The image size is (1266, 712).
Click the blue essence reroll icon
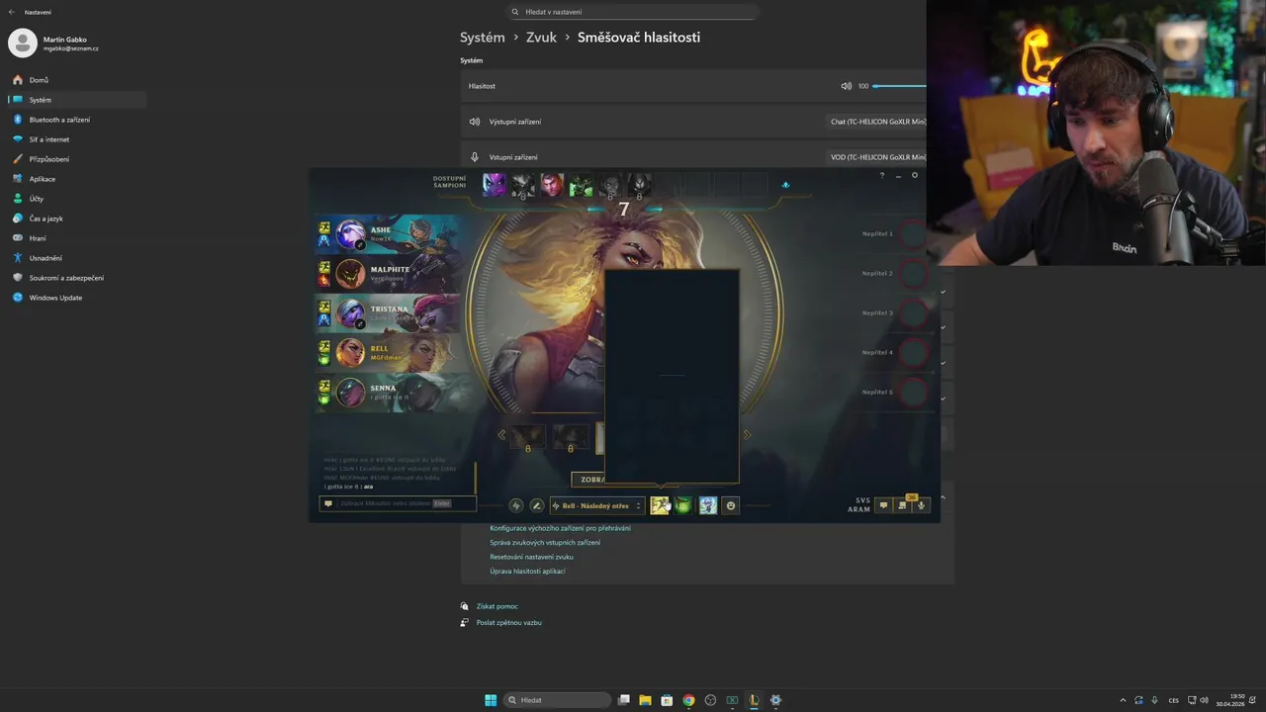click(785, 185)
